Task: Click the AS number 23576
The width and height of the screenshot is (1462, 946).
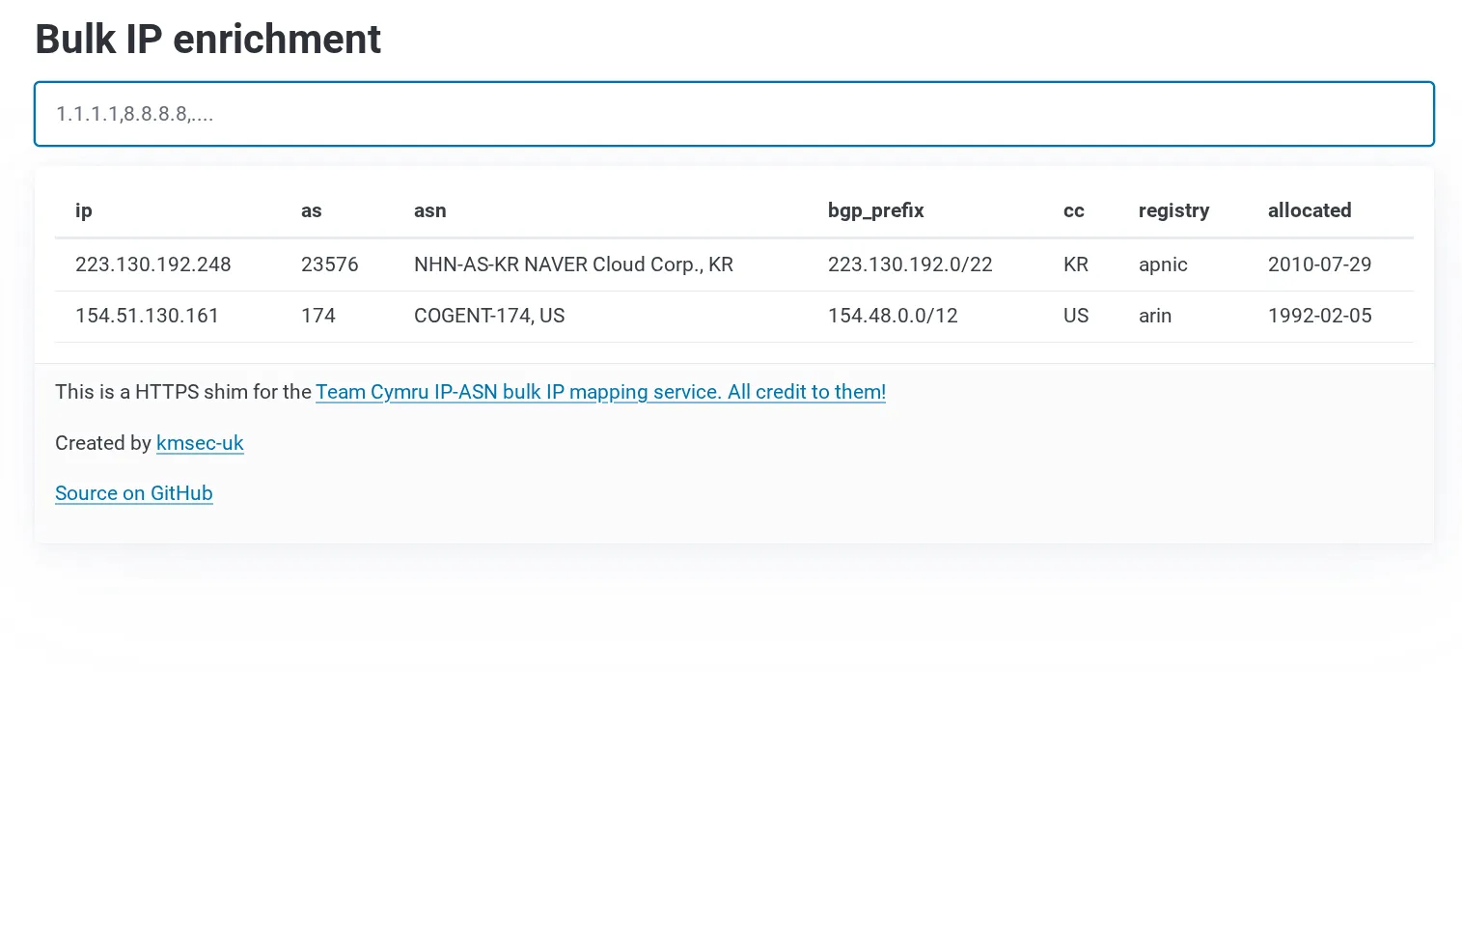Action: point(329,264)
